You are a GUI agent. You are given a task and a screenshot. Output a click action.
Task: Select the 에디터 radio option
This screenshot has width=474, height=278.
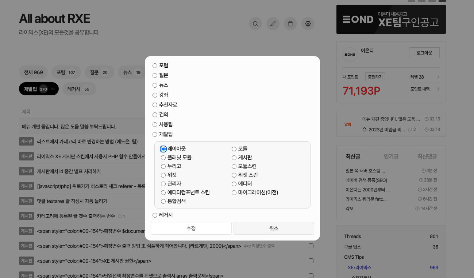tap(234, 184)
